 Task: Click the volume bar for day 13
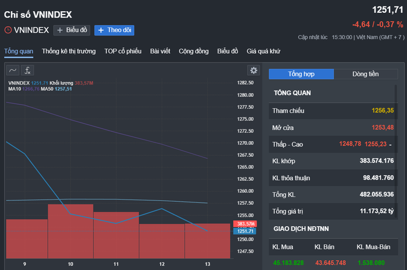click(x=208, y=241)
